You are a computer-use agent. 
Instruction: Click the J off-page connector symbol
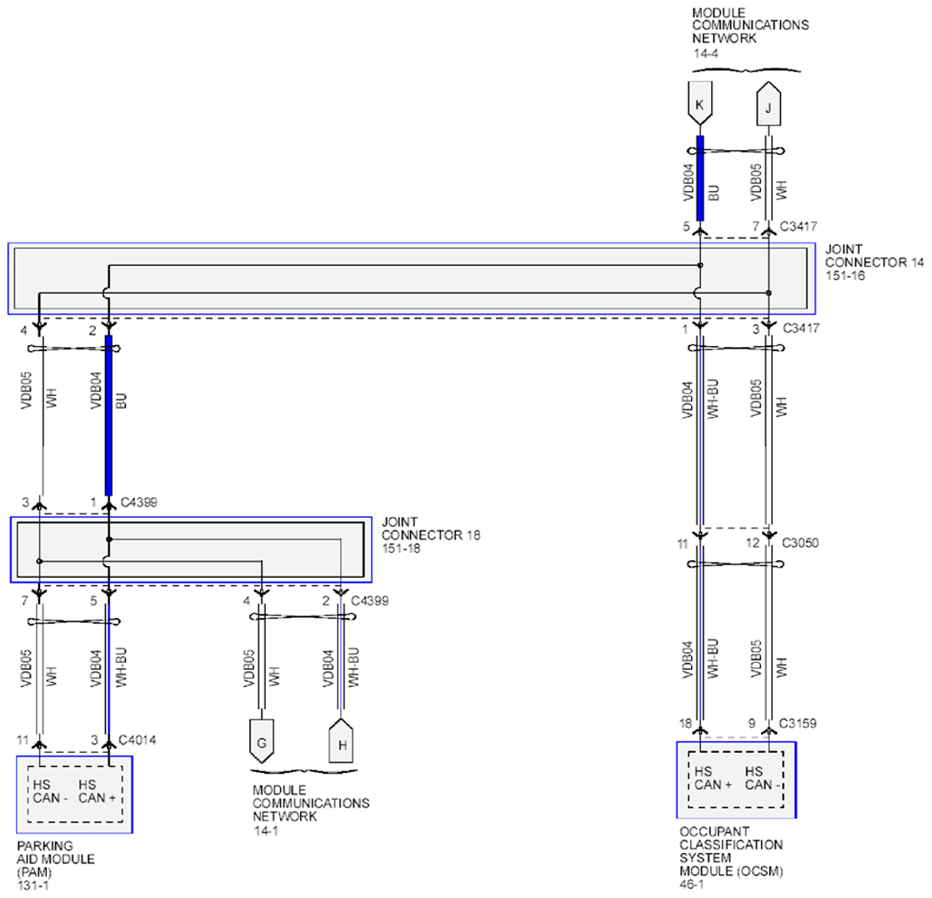768,104
